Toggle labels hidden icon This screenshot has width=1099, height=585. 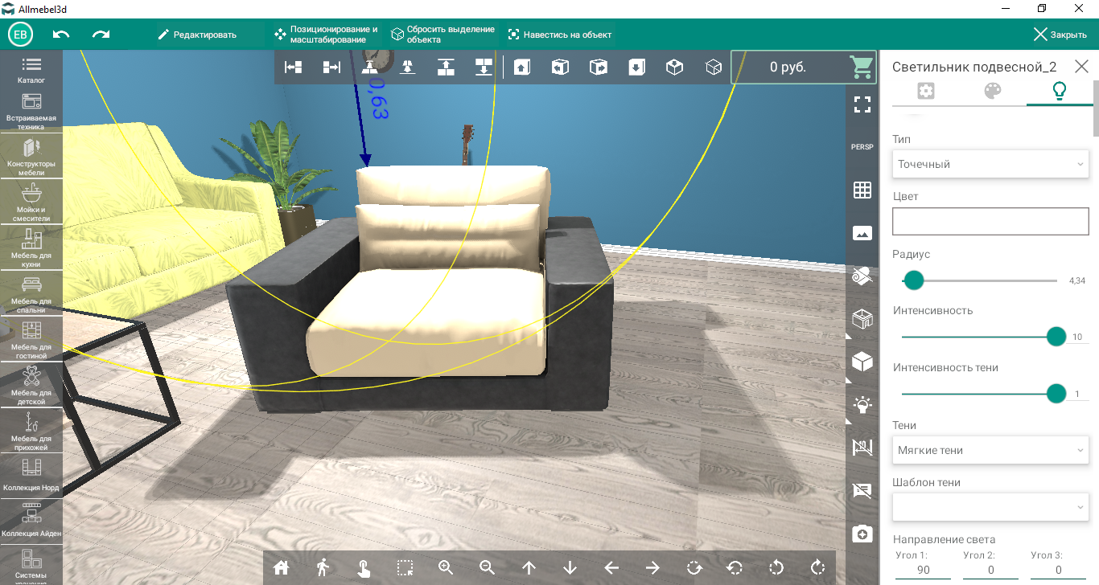tap(862, 490)
